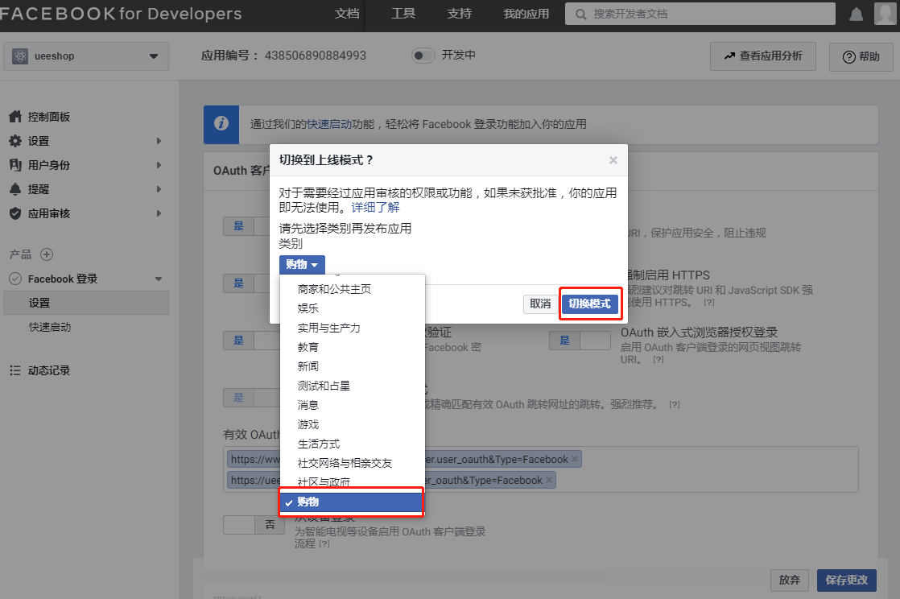
Task: Click the 设置 gear icon in sidebar
Action: coord(15,141)
